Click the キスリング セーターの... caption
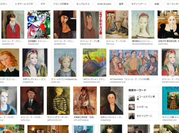Image resolution: width=179 pixels, height=133 pixels. click(x=58, y=117)
